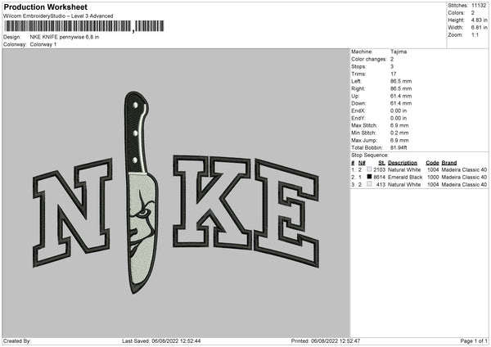Image resolution: width=491 pixels, height=347 pixels.
Task: Click the Right value 86.5 mm
Action: click(401, 88)
